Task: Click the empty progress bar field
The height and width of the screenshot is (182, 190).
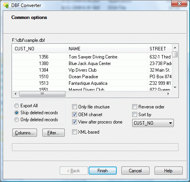Action: pos(95,147)
